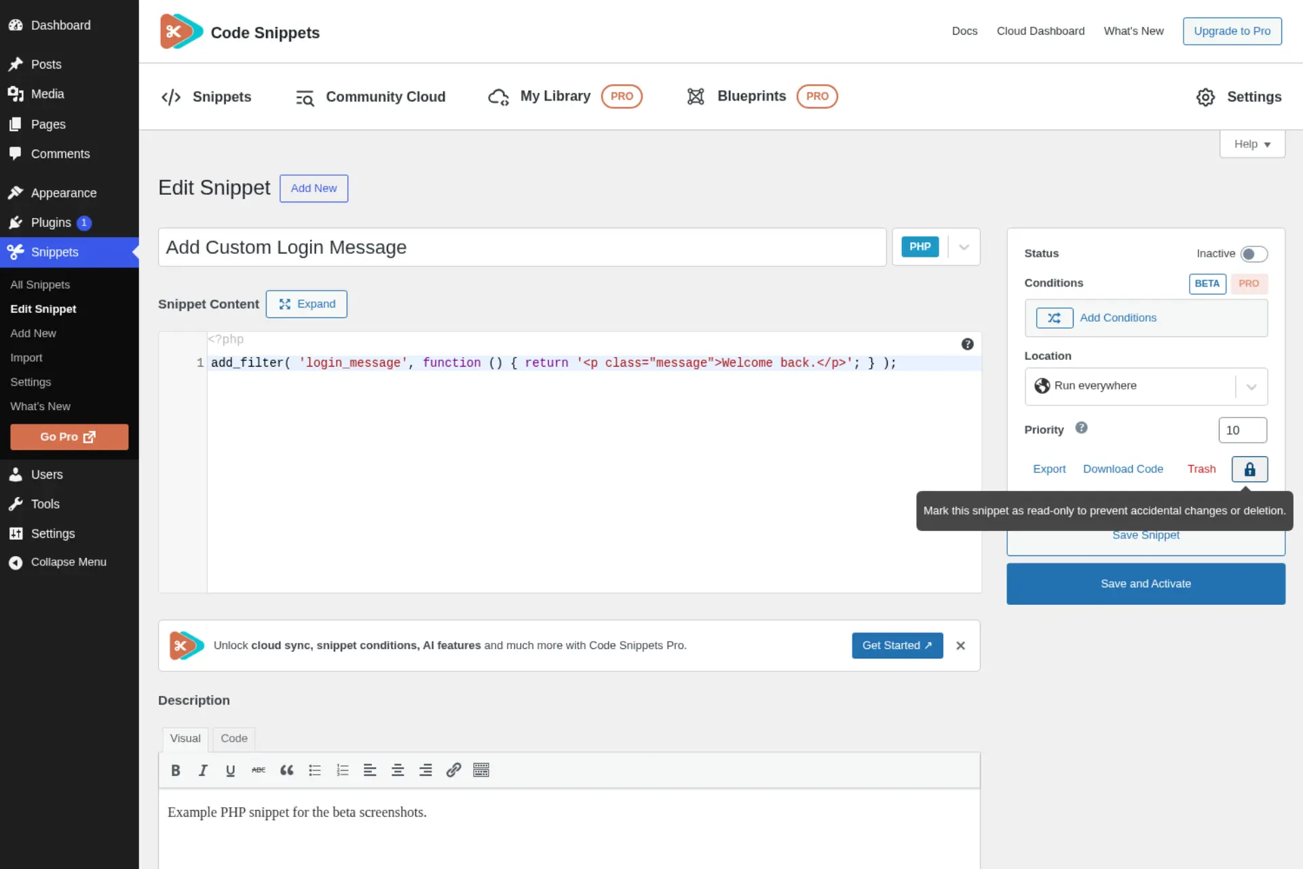Click the Code Snippets scissors logo
This screenshot has height=869, width=1303.
(x=181, y=31)
